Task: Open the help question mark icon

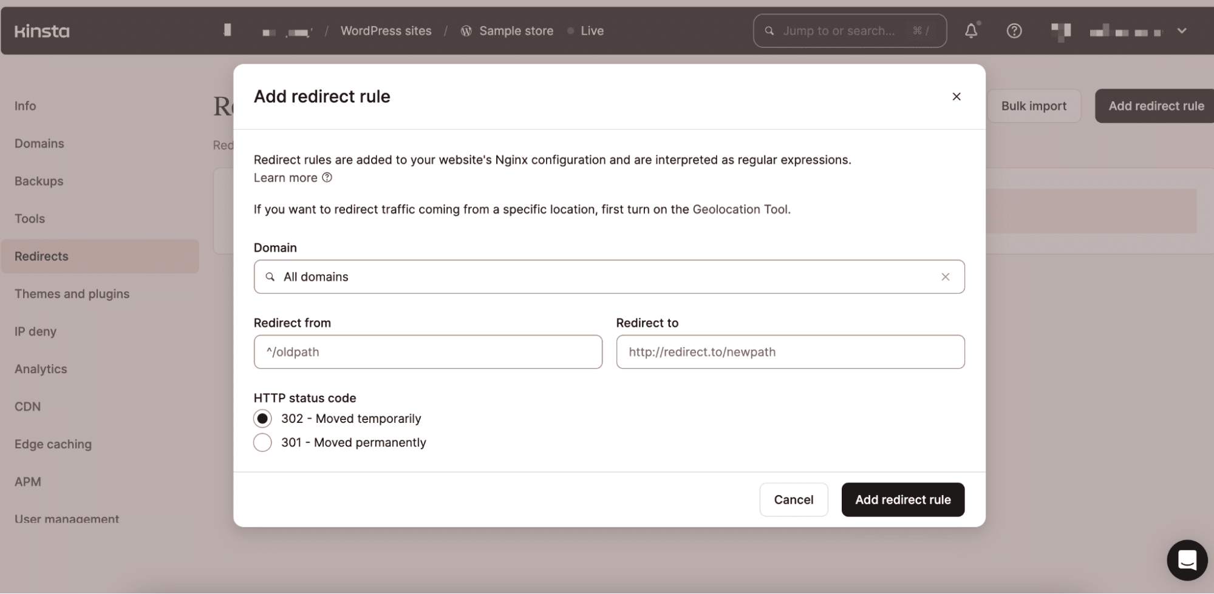Action: click(x=1014, y=30)
